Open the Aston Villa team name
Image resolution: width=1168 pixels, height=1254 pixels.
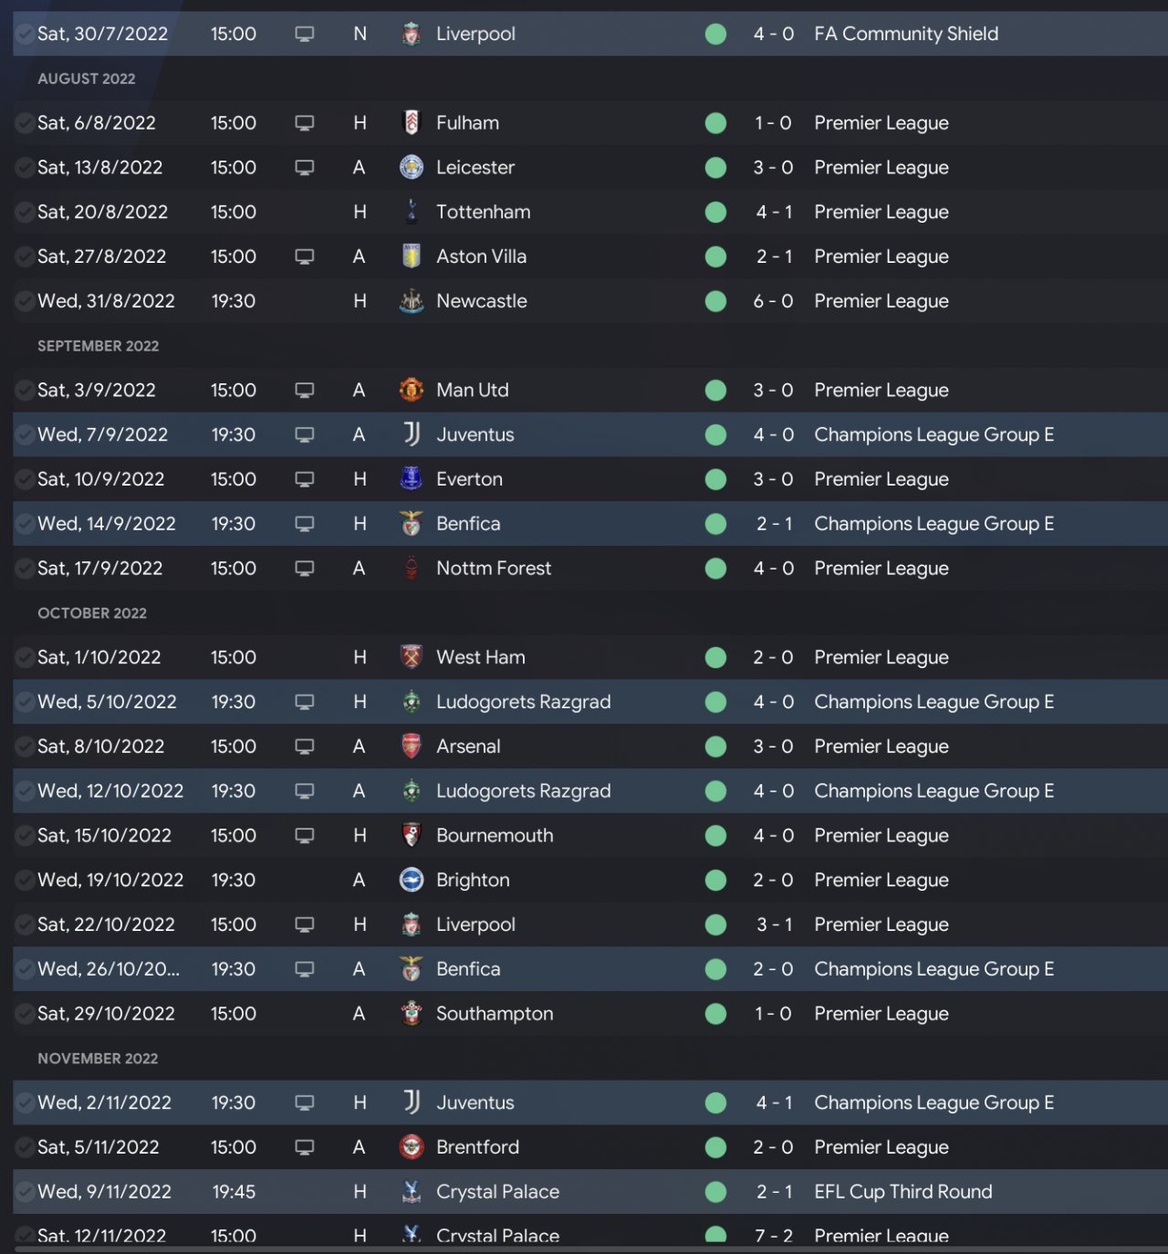tap(481, 256)
